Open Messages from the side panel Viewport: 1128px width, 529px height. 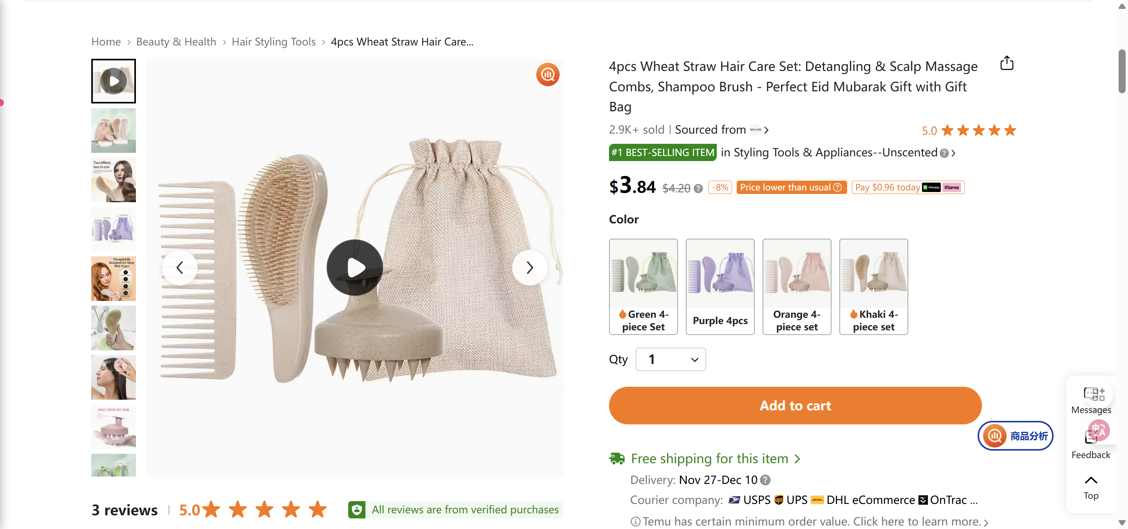coord(1090,399)
